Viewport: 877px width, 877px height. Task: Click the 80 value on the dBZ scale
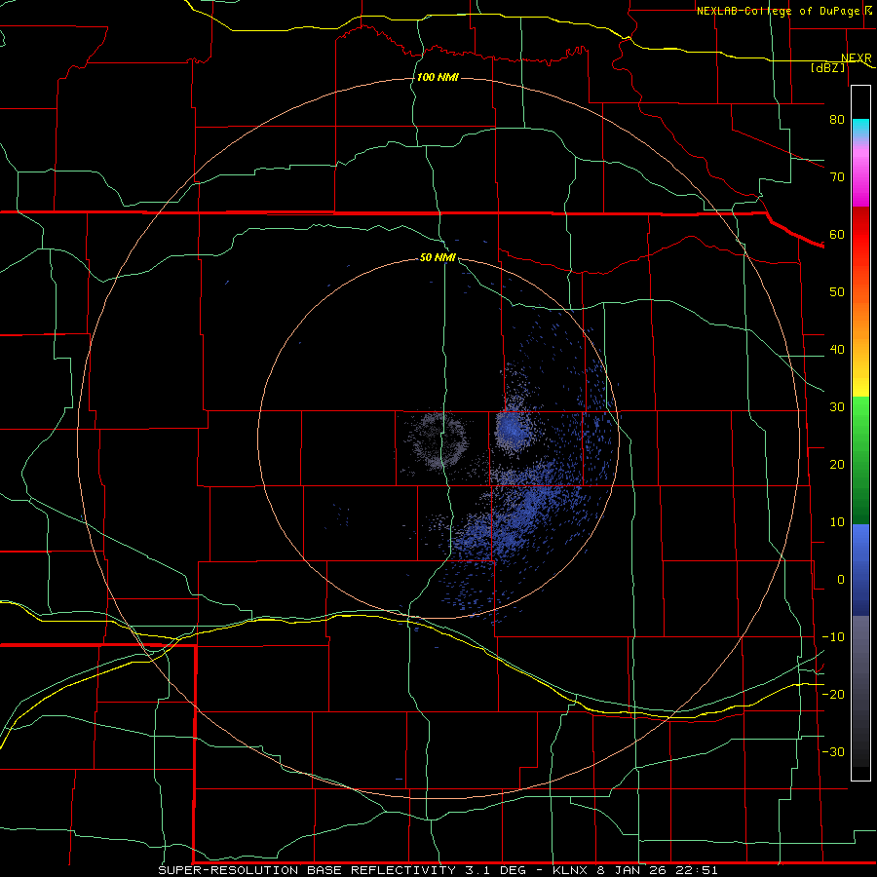pos(837,119)
